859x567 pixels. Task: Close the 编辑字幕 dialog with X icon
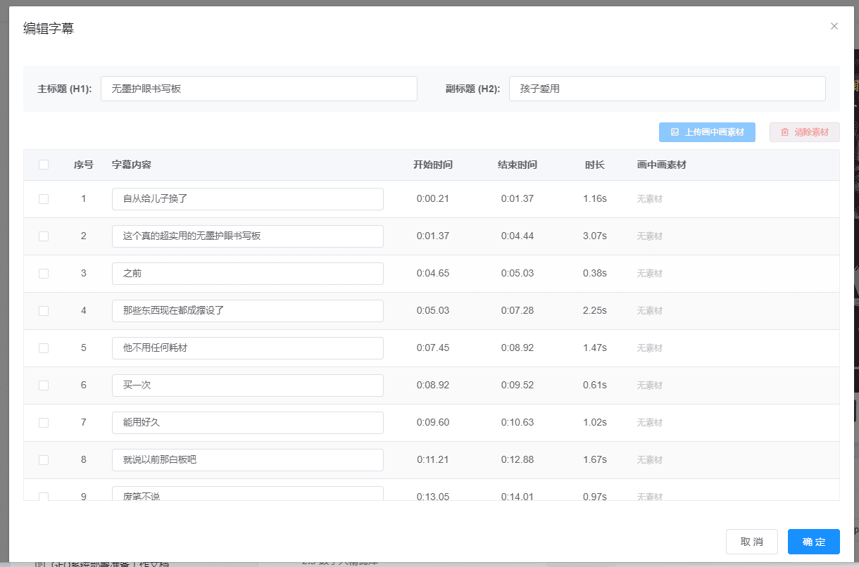834,26
